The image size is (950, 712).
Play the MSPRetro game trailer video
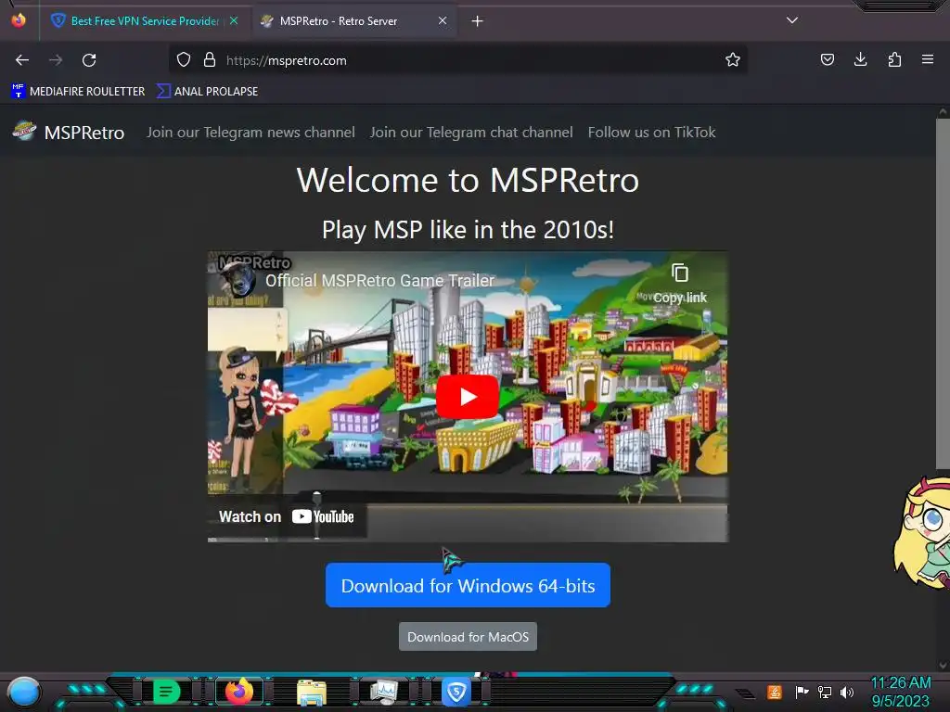(x=468, y=397)
